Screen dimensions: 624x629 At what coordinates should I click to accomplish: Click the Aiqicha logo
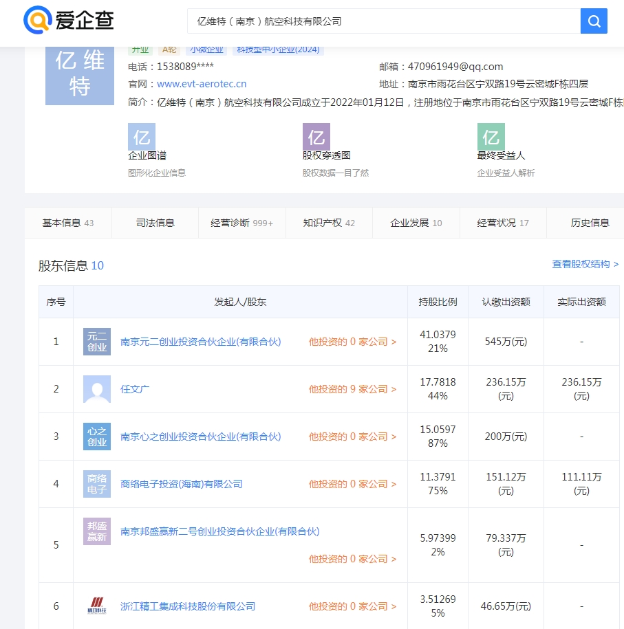[69, 20]
